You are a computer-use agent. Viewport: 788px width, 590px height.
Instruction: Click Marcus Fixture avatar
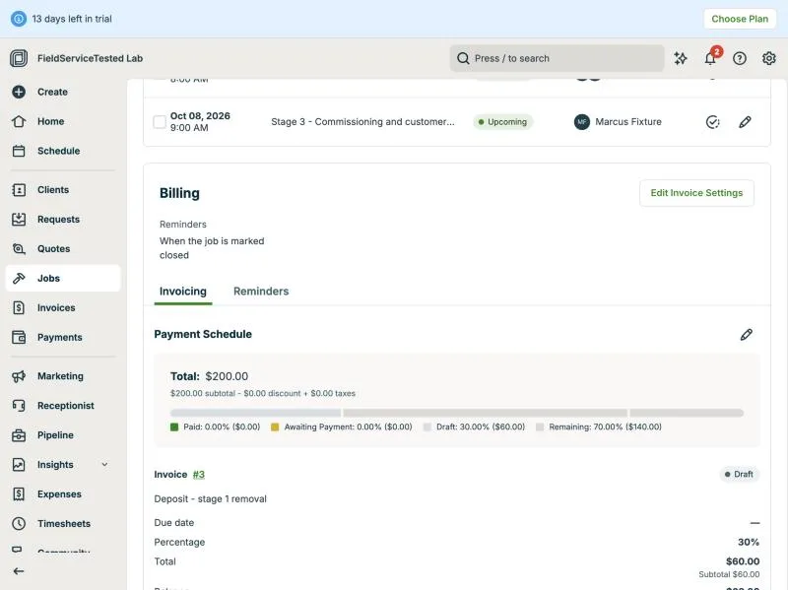tap(582, 122)
